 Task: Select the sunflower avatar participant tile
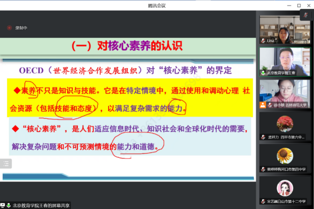point(285,155)
